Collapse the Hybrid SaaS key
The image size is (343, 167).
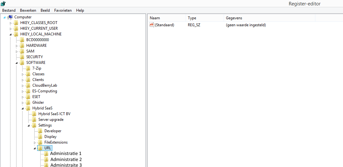[23, 108]
